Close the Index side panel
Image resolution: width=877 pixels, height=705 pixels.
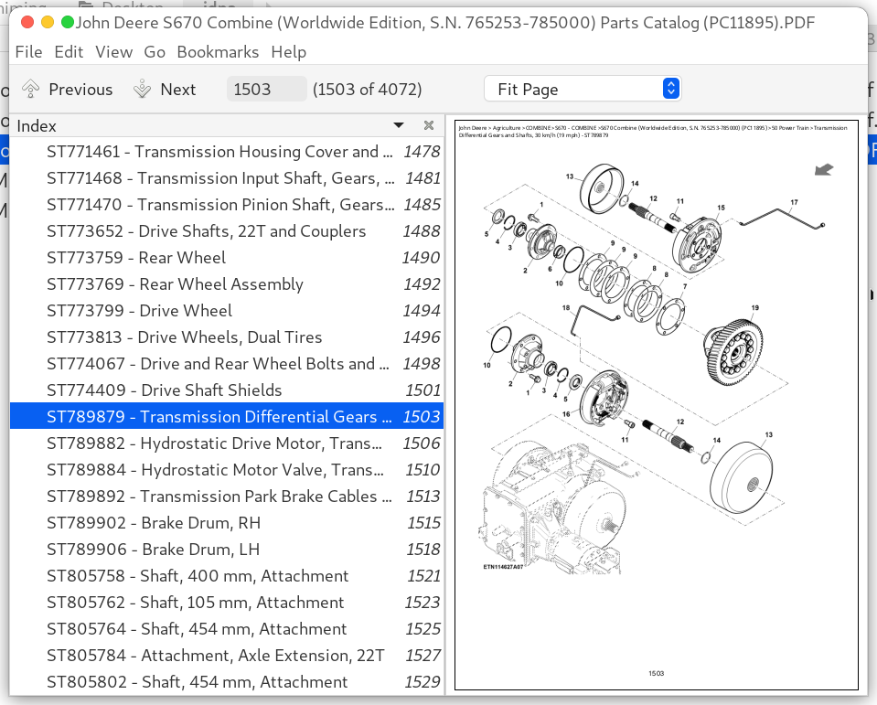coord(428,125)
